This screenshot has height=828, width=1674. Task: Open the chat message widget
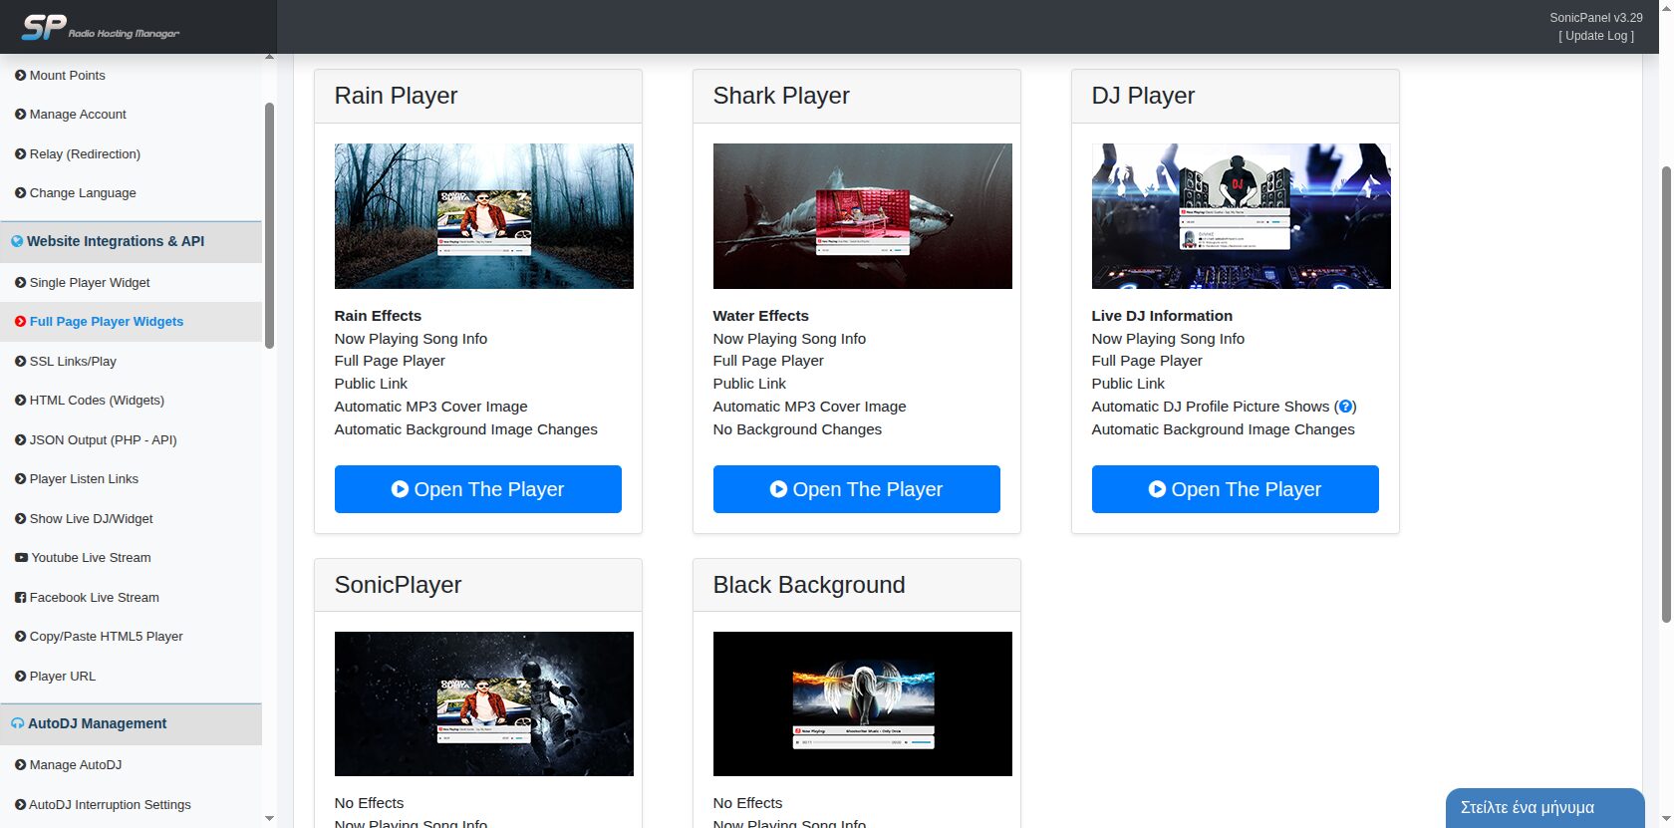click(x=1543, y=807)
